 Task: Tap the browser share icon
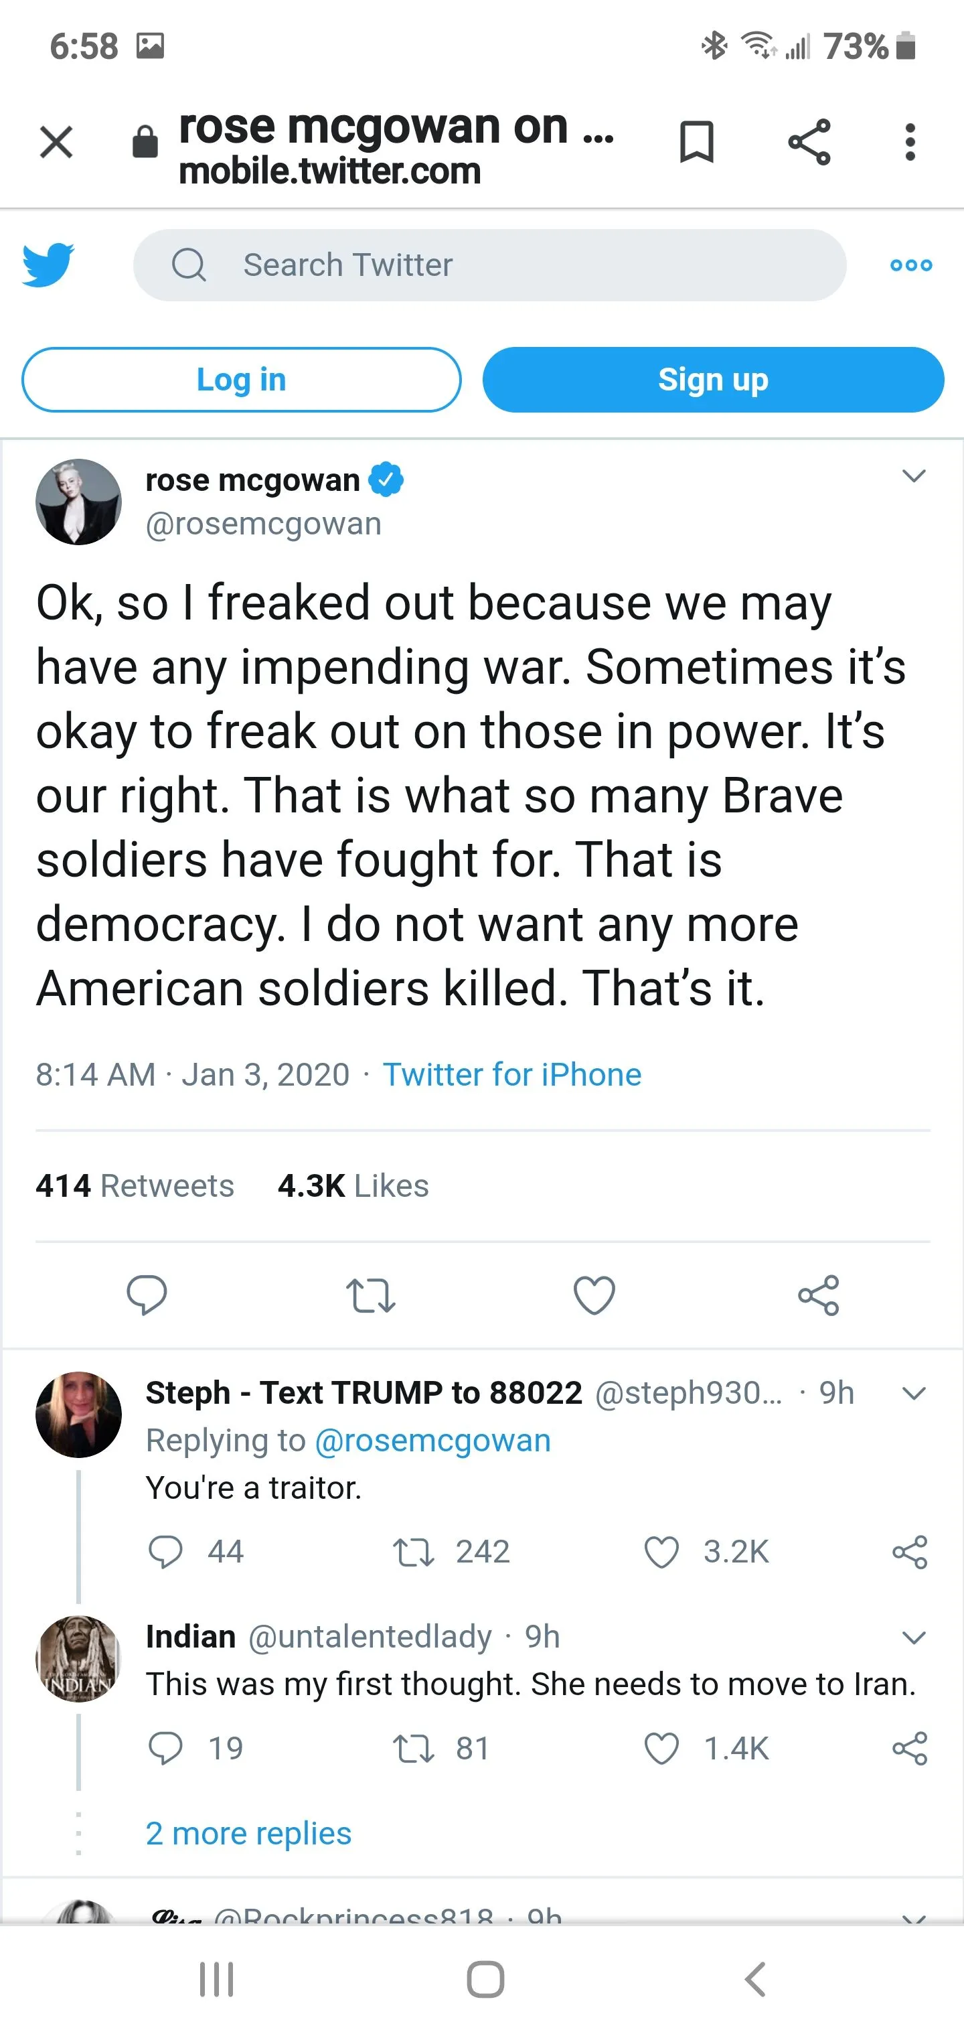pos(809,142)
